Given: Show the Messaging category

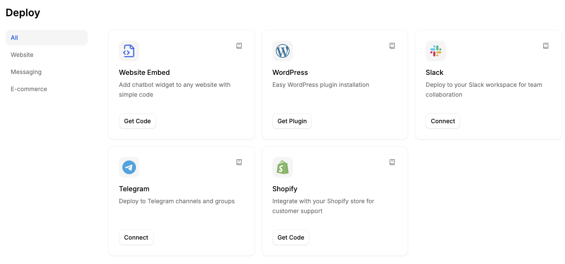Looking at the screenshot, I should pos(26,72).
